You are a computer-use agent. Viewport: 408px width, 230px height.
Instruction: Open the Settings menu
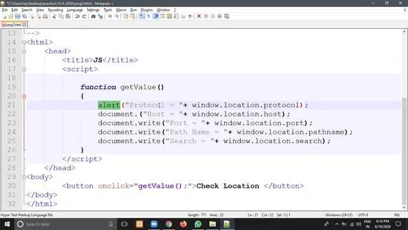[93, 10]
